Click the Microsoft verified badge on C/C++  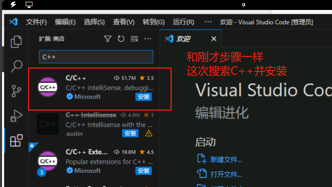pyautogui.click(x=69, y=97)
